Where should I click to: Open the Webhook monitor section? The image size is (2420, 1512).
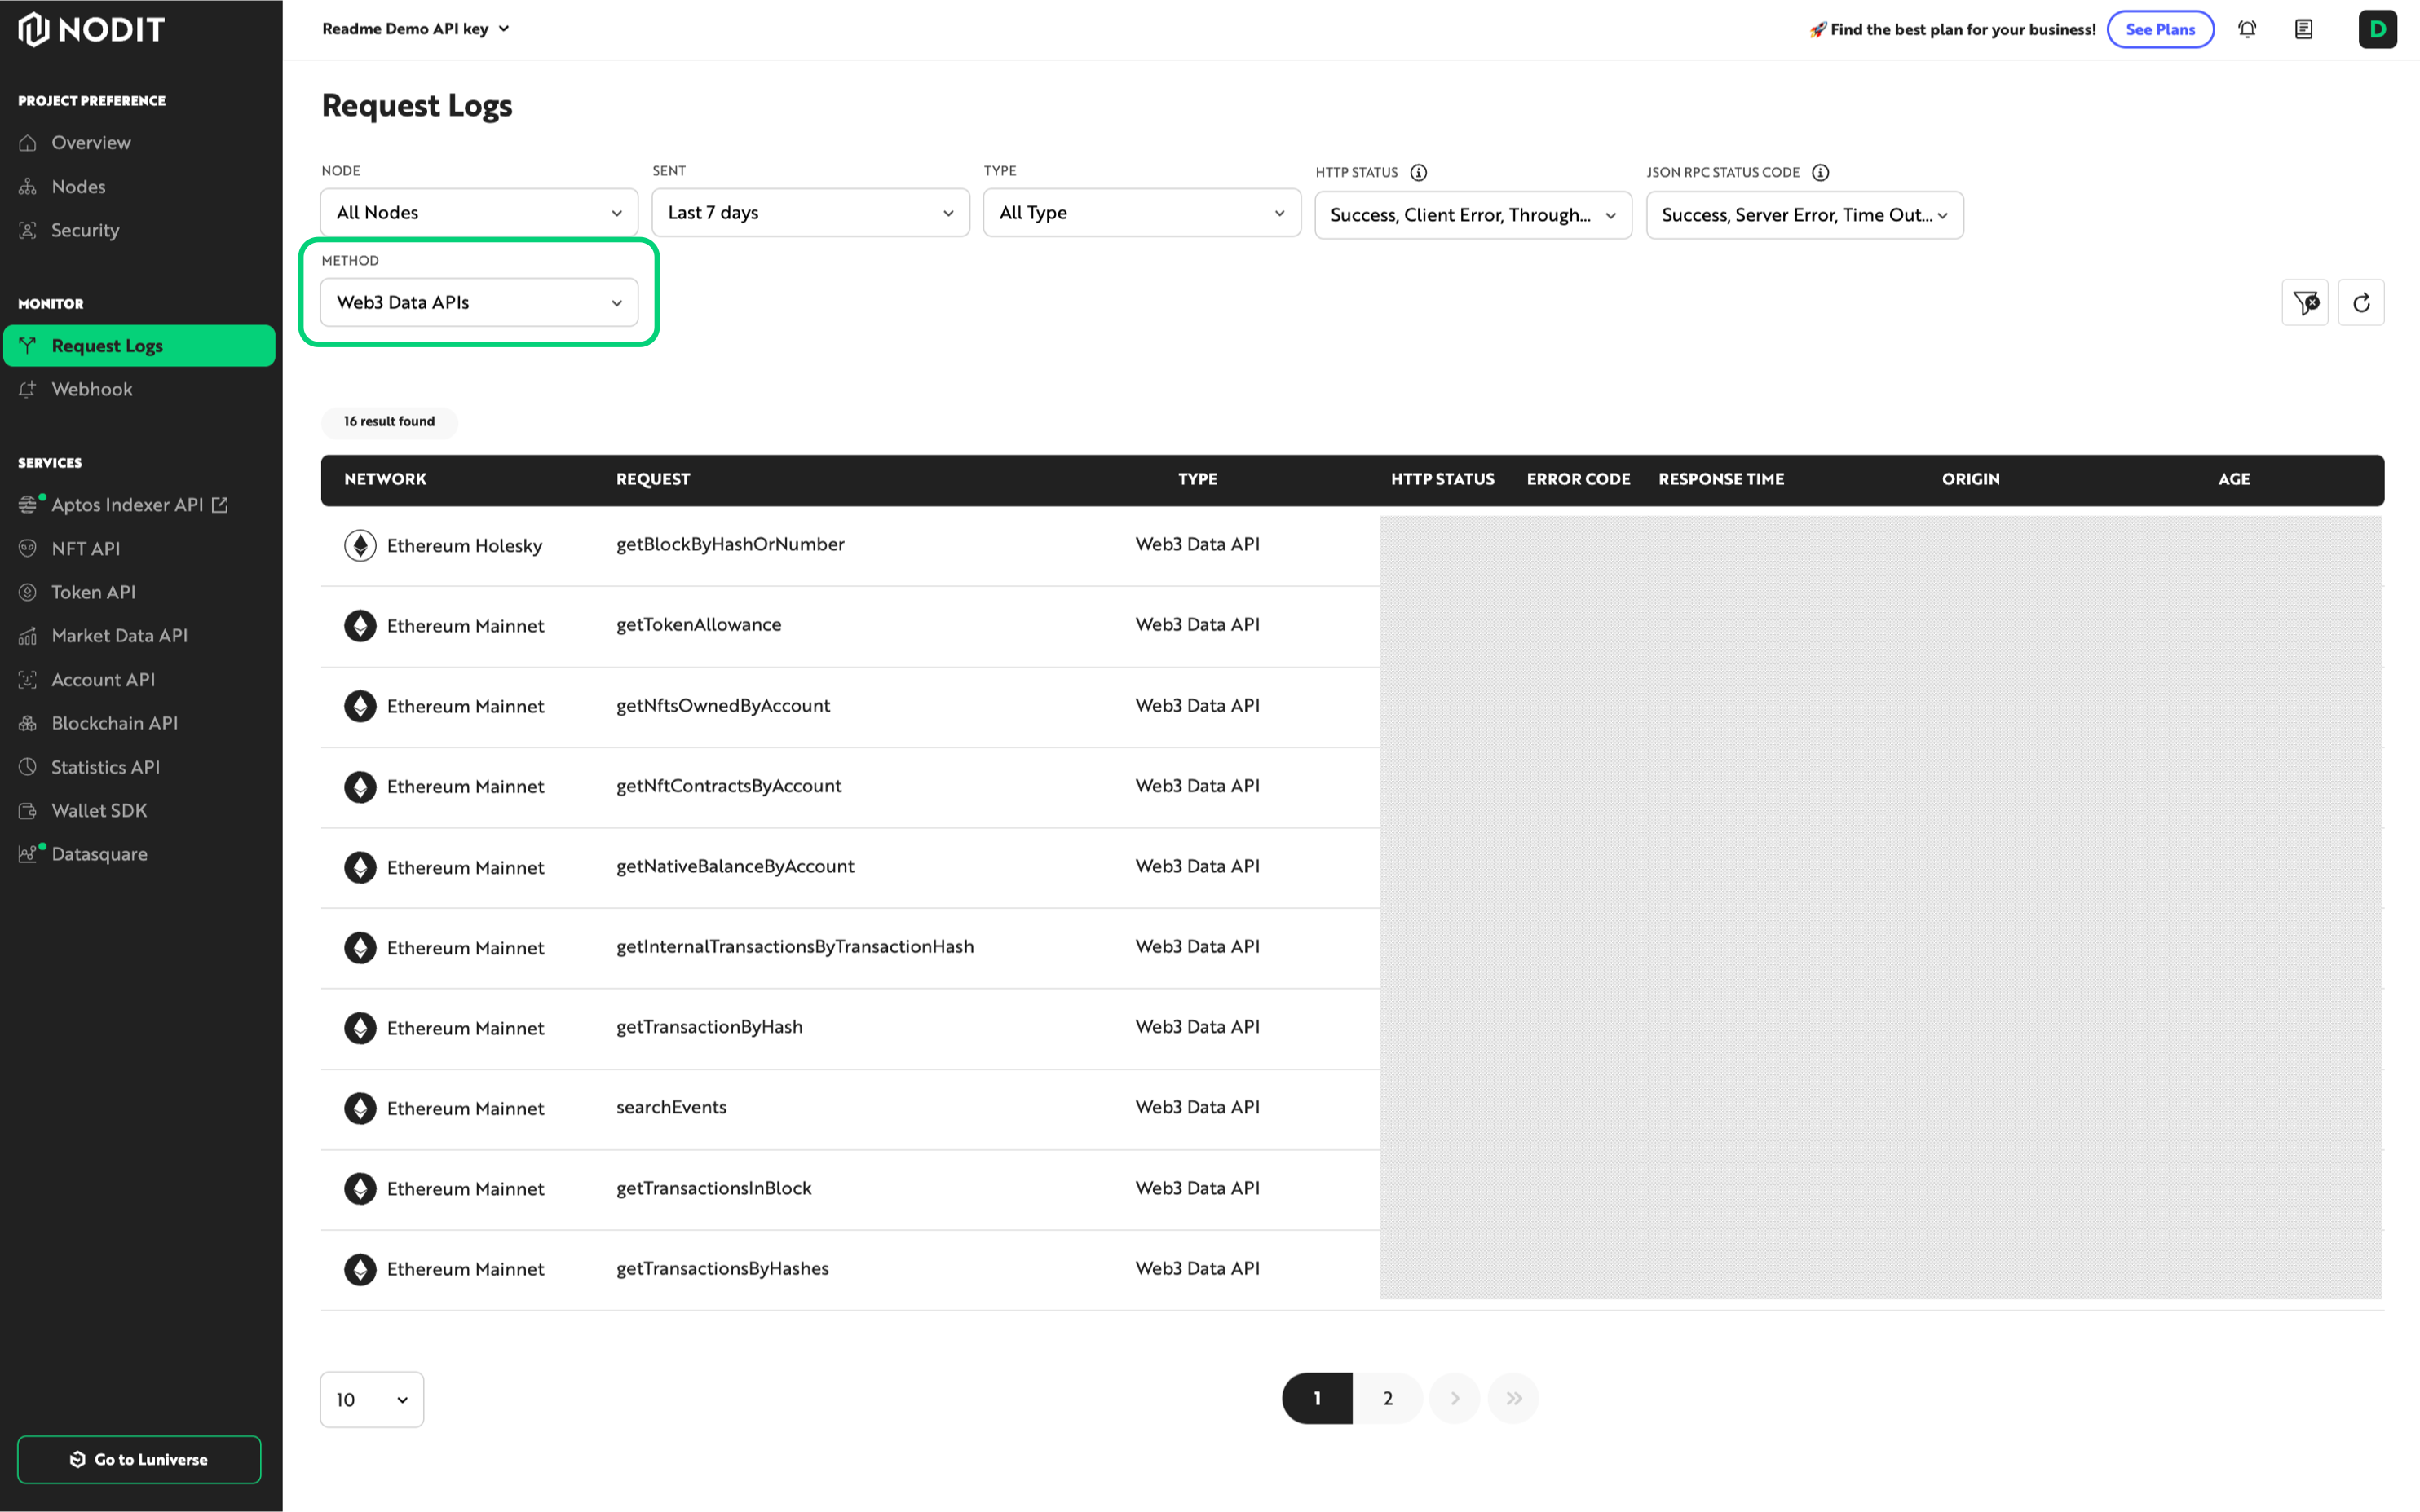92,389
